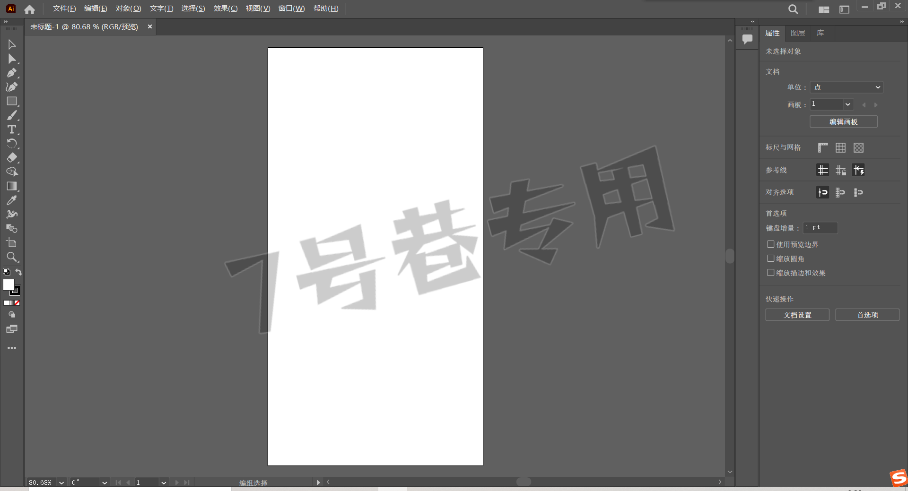Image resolution: width=908 pixels, height=491 pixels.
Task: Select the Eyedropper tool
Action: click(12, 200)
